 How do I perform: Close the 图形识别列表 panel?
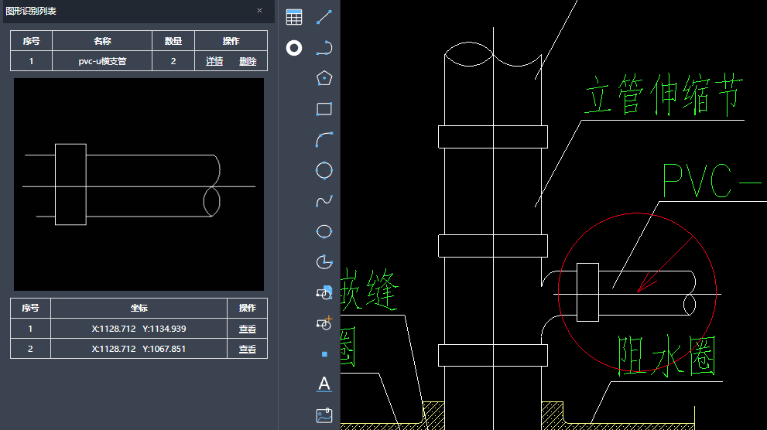(260, 10)
